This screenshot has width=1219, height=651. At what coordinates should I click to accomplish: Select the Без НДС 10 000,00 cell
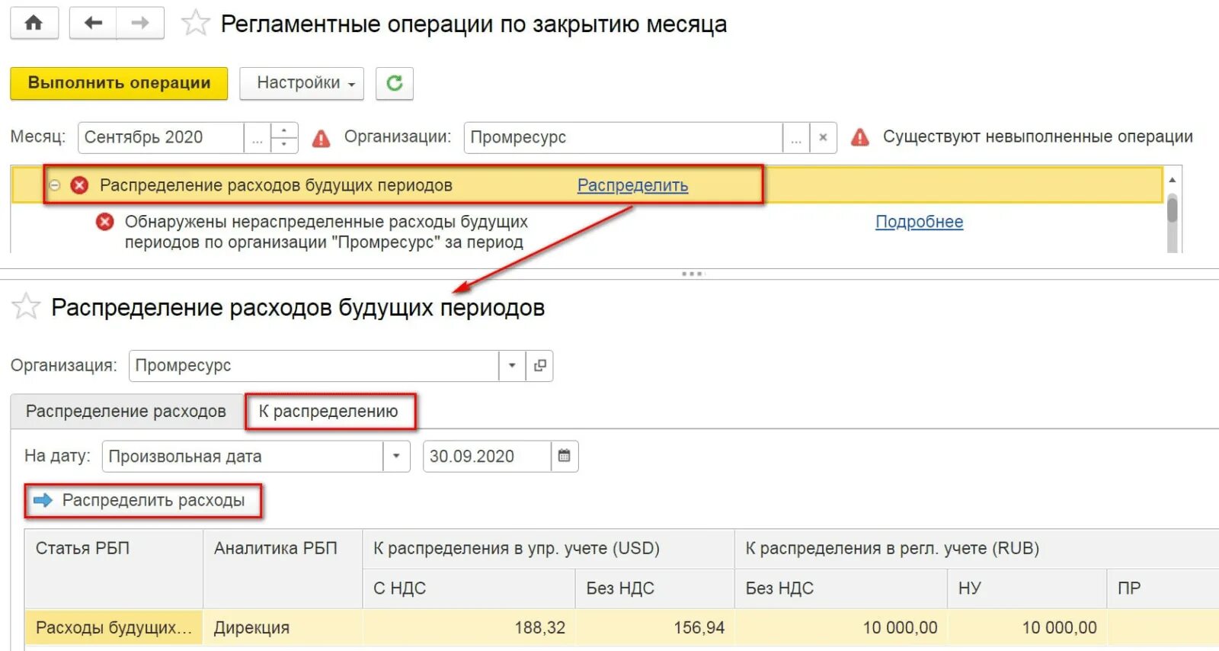click(x=841, y=627)
